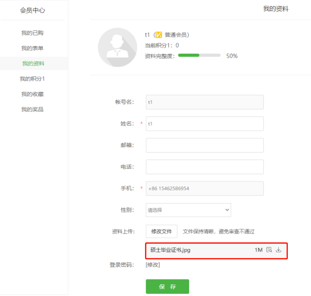Open 我的奖品 in sidebar
Screen dimensions: 311x296
(x=32, y=109)
